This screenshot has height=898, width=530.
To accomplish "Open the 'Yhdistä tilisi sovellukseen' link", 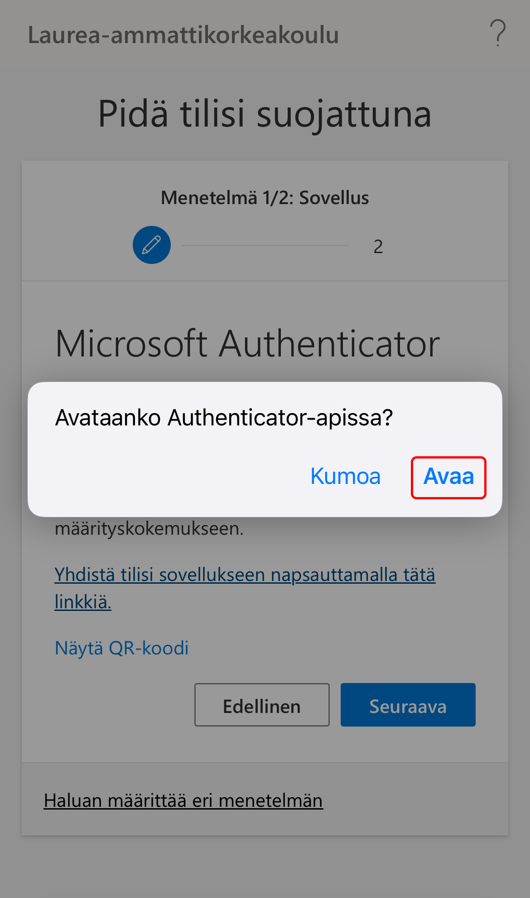I will tap(245, 575).
